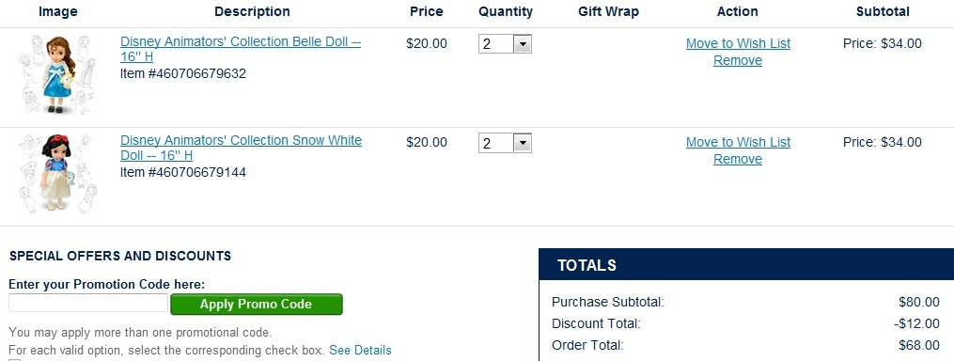
Task: Expand quantity dropdown for Belle Doll
Action: click(505, 44)
